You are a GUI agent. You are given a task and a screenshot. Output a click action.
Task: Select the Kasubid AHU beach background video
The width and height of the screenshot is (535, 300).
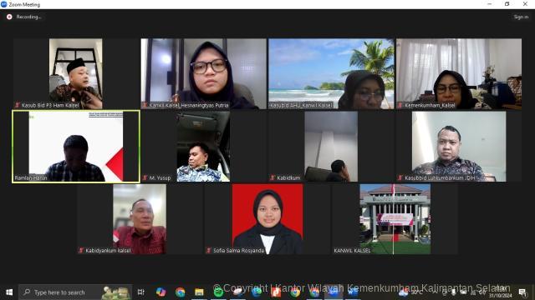click(x=331, y=73)
